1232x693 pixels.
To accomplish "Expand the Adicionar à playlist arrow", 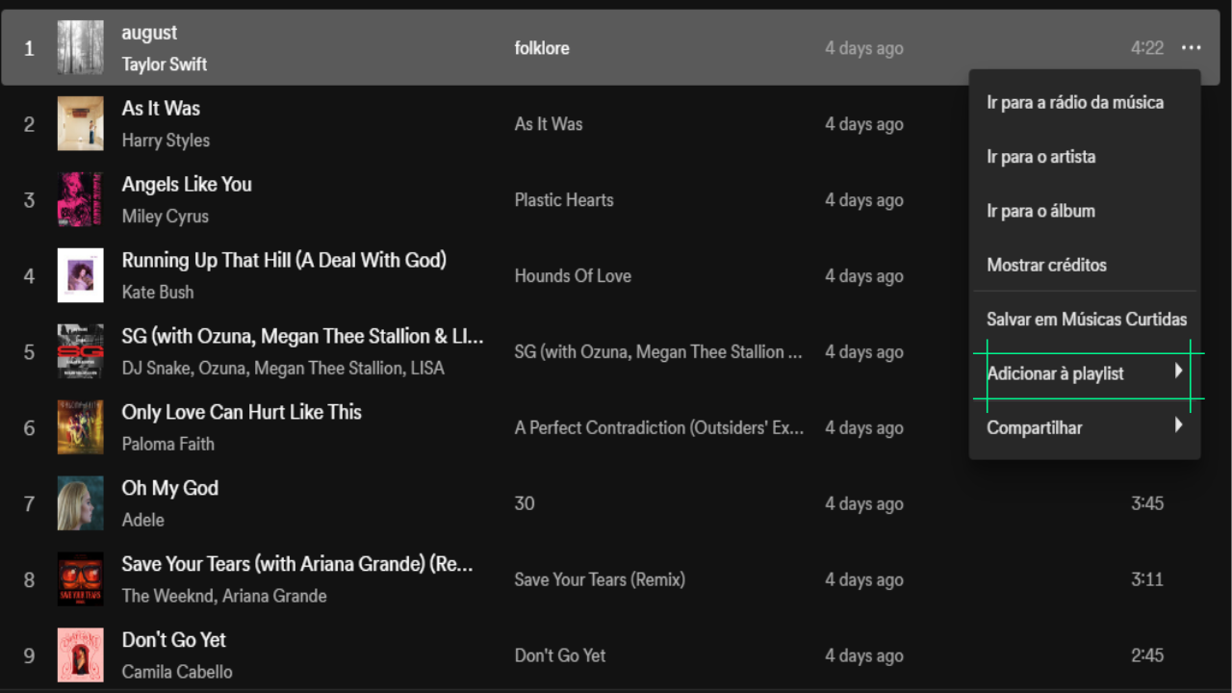I will point(1178,371).
